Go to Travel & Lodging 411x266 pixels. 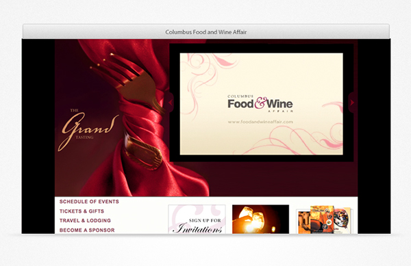coord(85,220)
